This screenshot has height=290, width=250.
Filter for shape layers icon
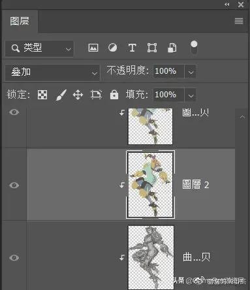click(x=152, y=48)
